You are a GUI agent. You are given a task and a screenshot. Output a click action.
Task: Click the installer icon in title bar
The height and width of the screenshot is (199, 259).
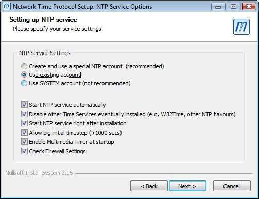pyautogui.click(x=7, y=7)
